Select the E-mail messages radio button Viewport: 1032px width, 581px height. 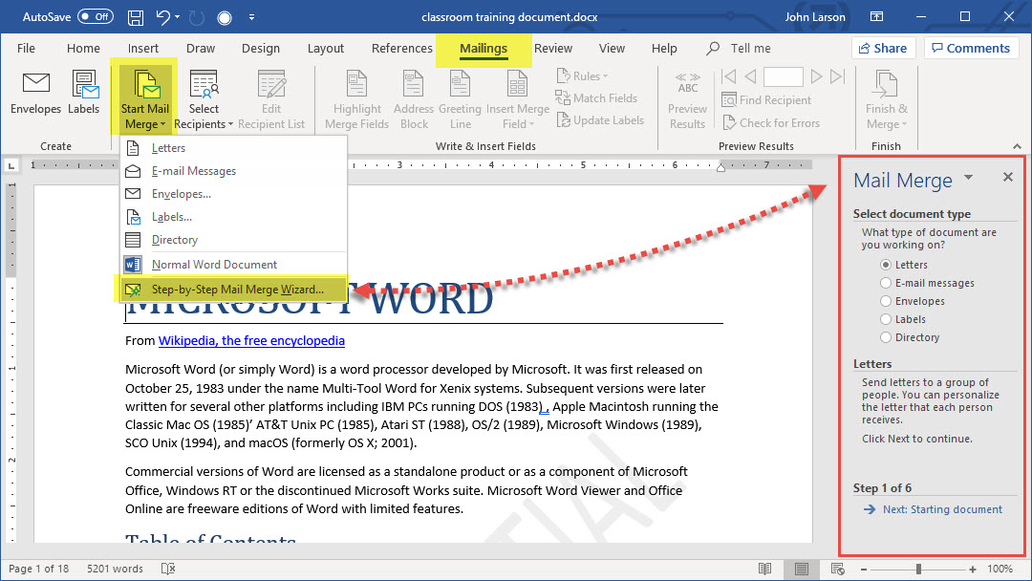pos(886,283)
